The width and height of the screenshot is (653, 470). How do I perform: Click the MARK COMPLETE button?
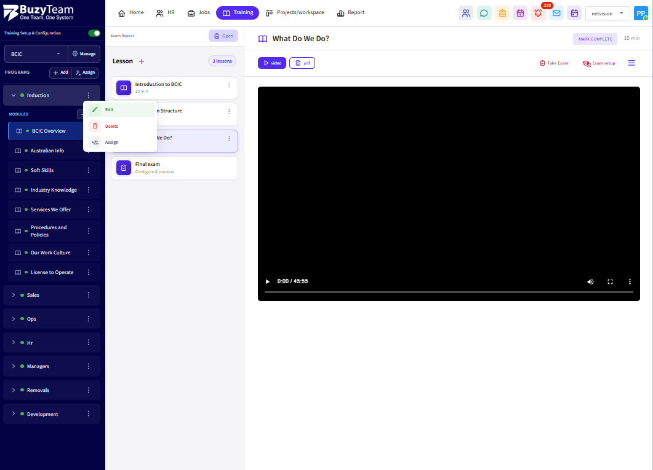[595, 39]
